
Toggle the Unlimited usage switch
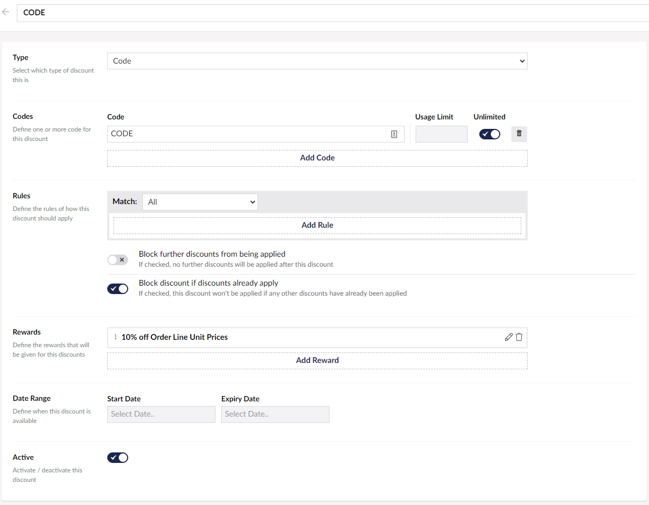tap(490, 134)
